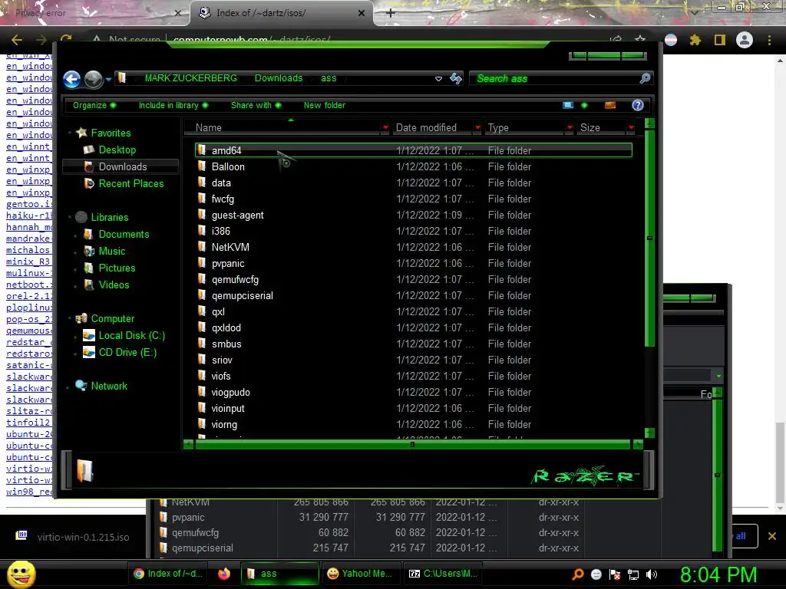Viewport: 786px width, 589px height.
Task: Select the Documents library
Action: [x=124, y=235]
